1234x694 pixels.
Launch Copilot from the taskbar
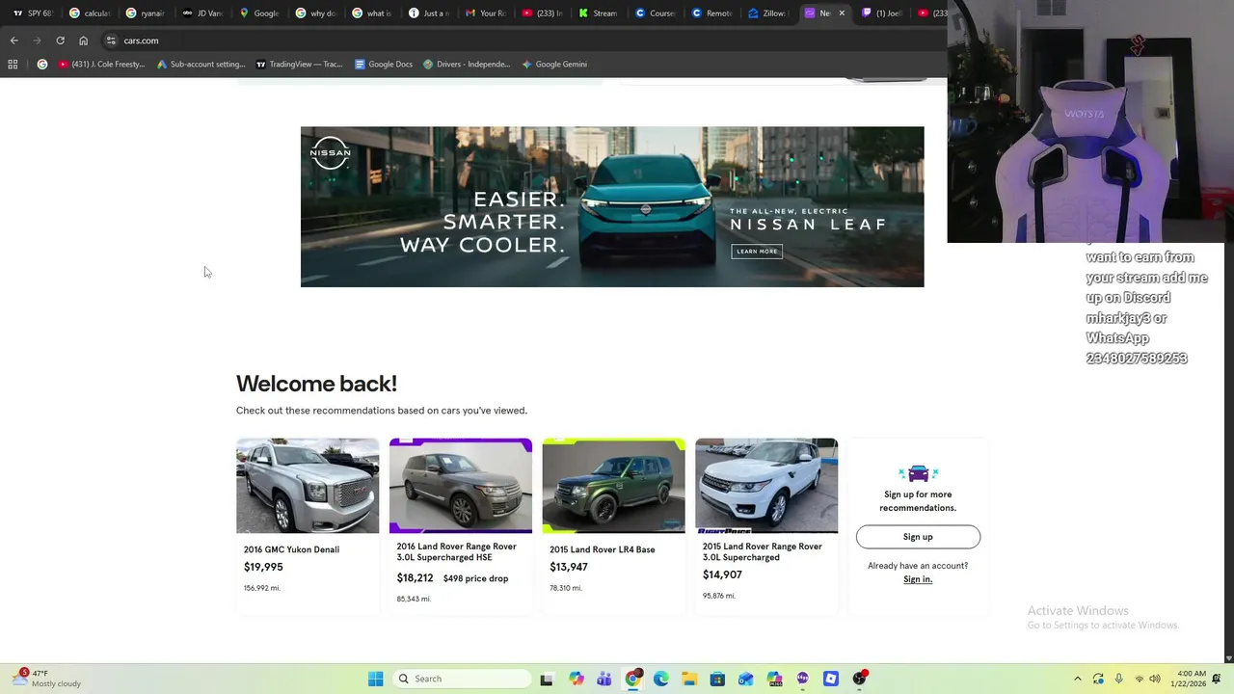click(577, 679)
